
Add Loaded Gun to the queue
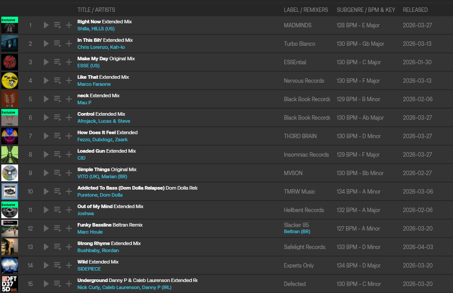pos(57,154)
